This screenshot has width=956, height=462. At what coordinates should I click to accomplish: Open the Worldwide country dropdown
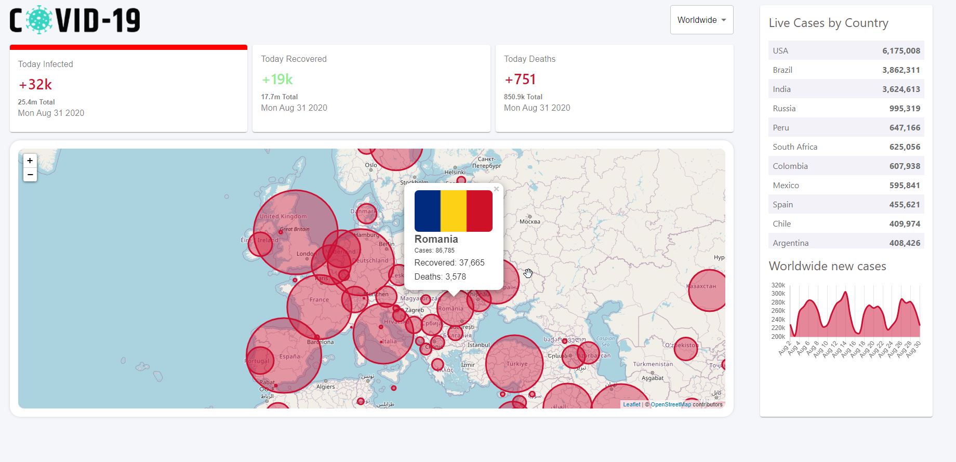click(701, 20)
